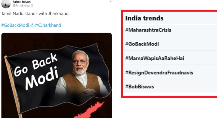Screen dimensions: 217x122
Task: Select the #GoBackModi trending topic
Action: coord(142,44)
